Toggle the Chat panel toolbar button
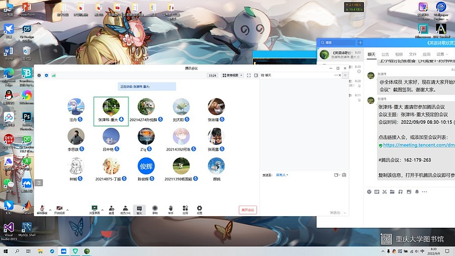Screen dimensions: 455x256 tap(140, 210)
